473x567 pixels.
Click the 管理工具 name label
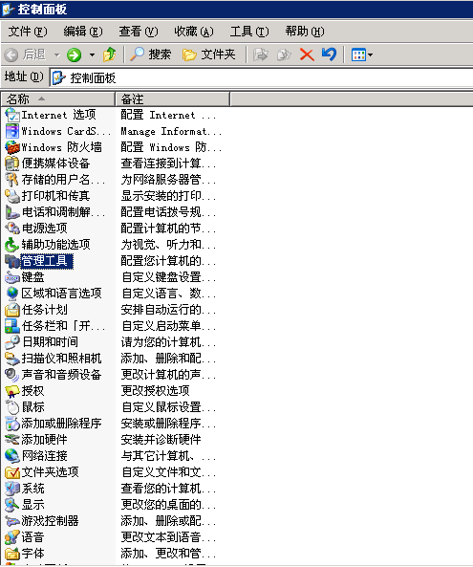pyautogui.click(x=45, y=261)
